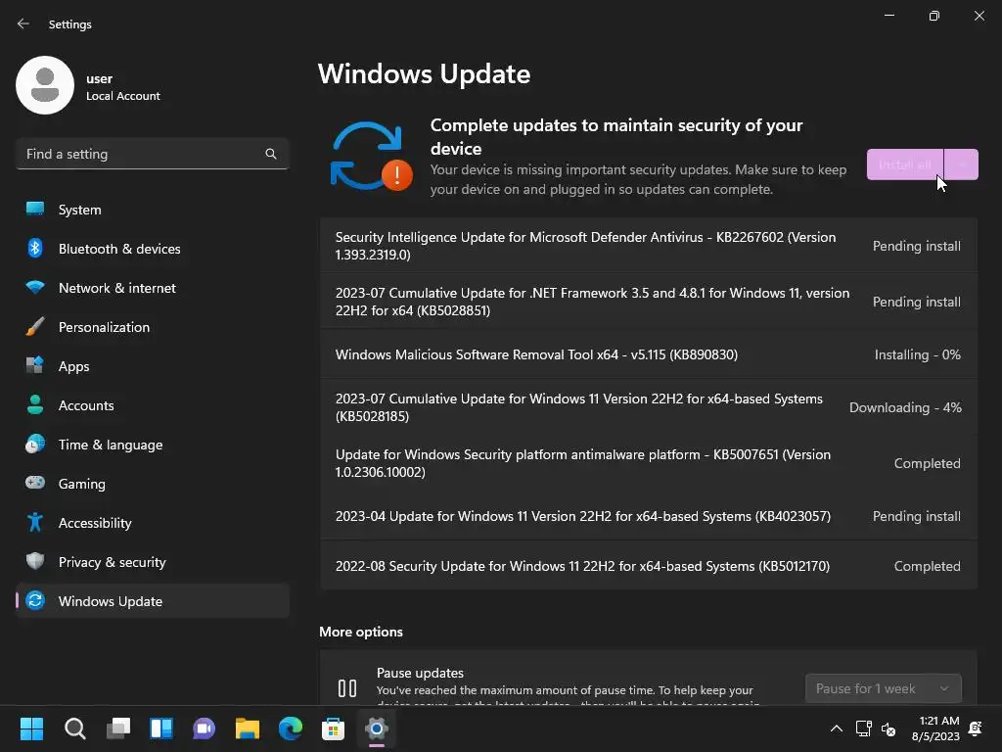
Task: Open the notification center bell icon
Action: click(x=976, y=728)
